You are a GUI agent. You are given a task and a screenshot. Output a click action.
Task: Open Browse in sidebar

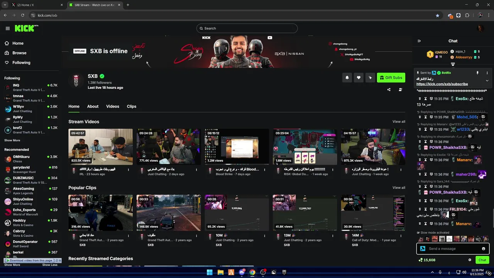click(15, 53)
